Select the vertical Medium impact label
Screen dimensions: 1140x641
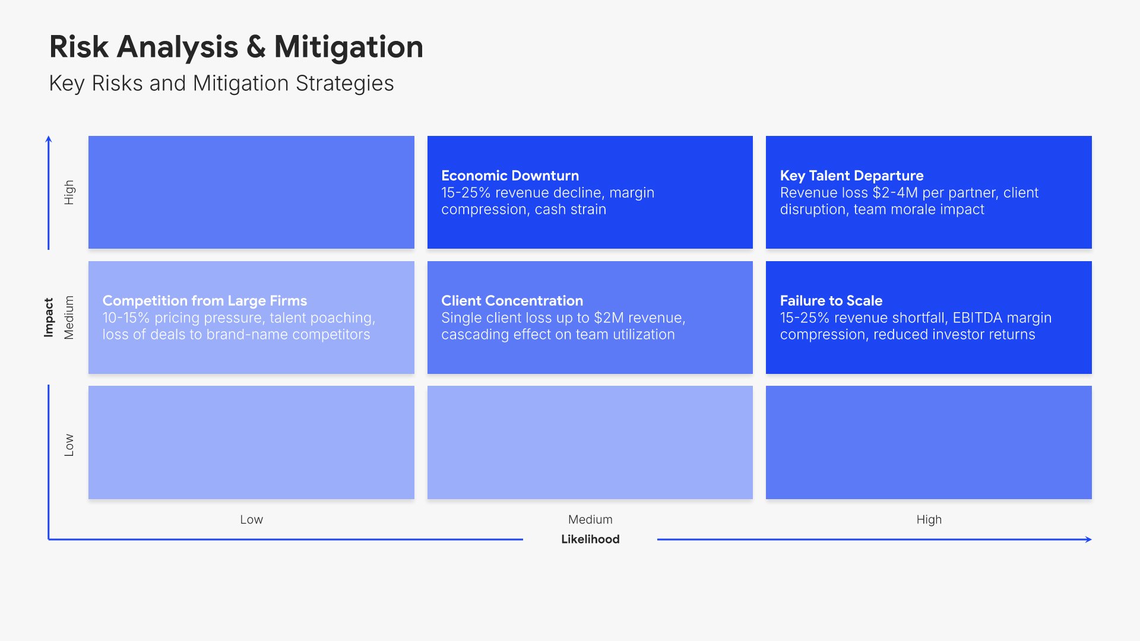(x=69, y=318)
